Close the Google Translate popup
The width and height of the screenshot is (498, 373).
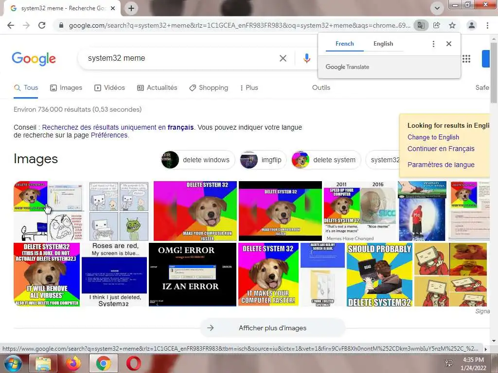click(x=449, y=44)
